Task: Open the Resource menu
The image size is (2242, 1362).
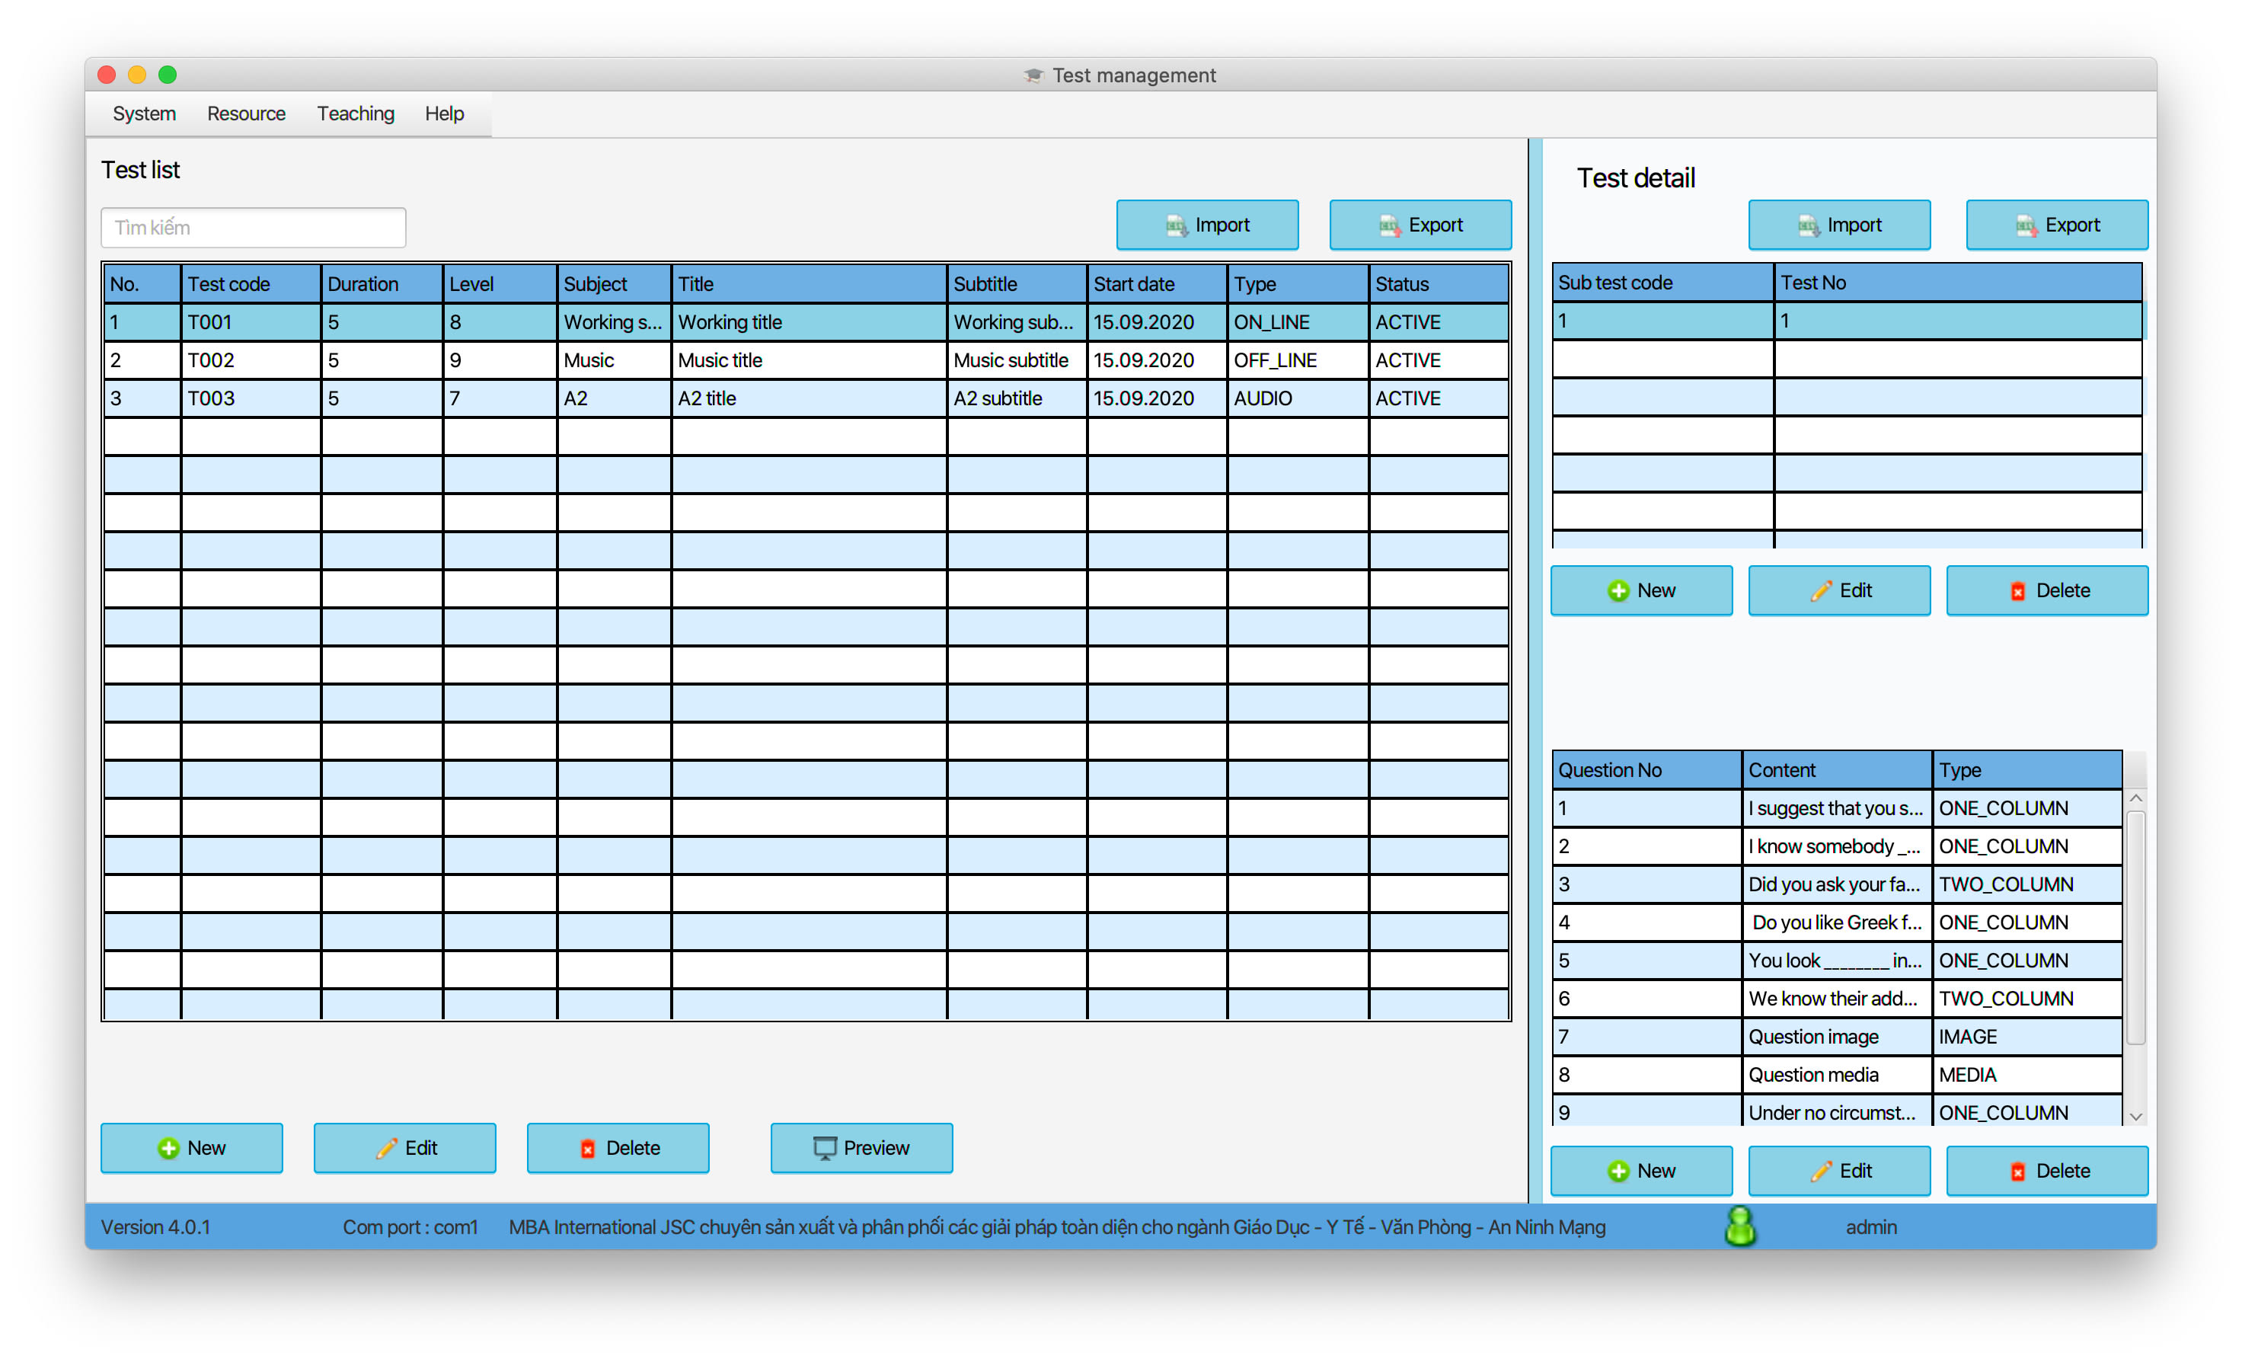Action: click(x=246, y=113)
